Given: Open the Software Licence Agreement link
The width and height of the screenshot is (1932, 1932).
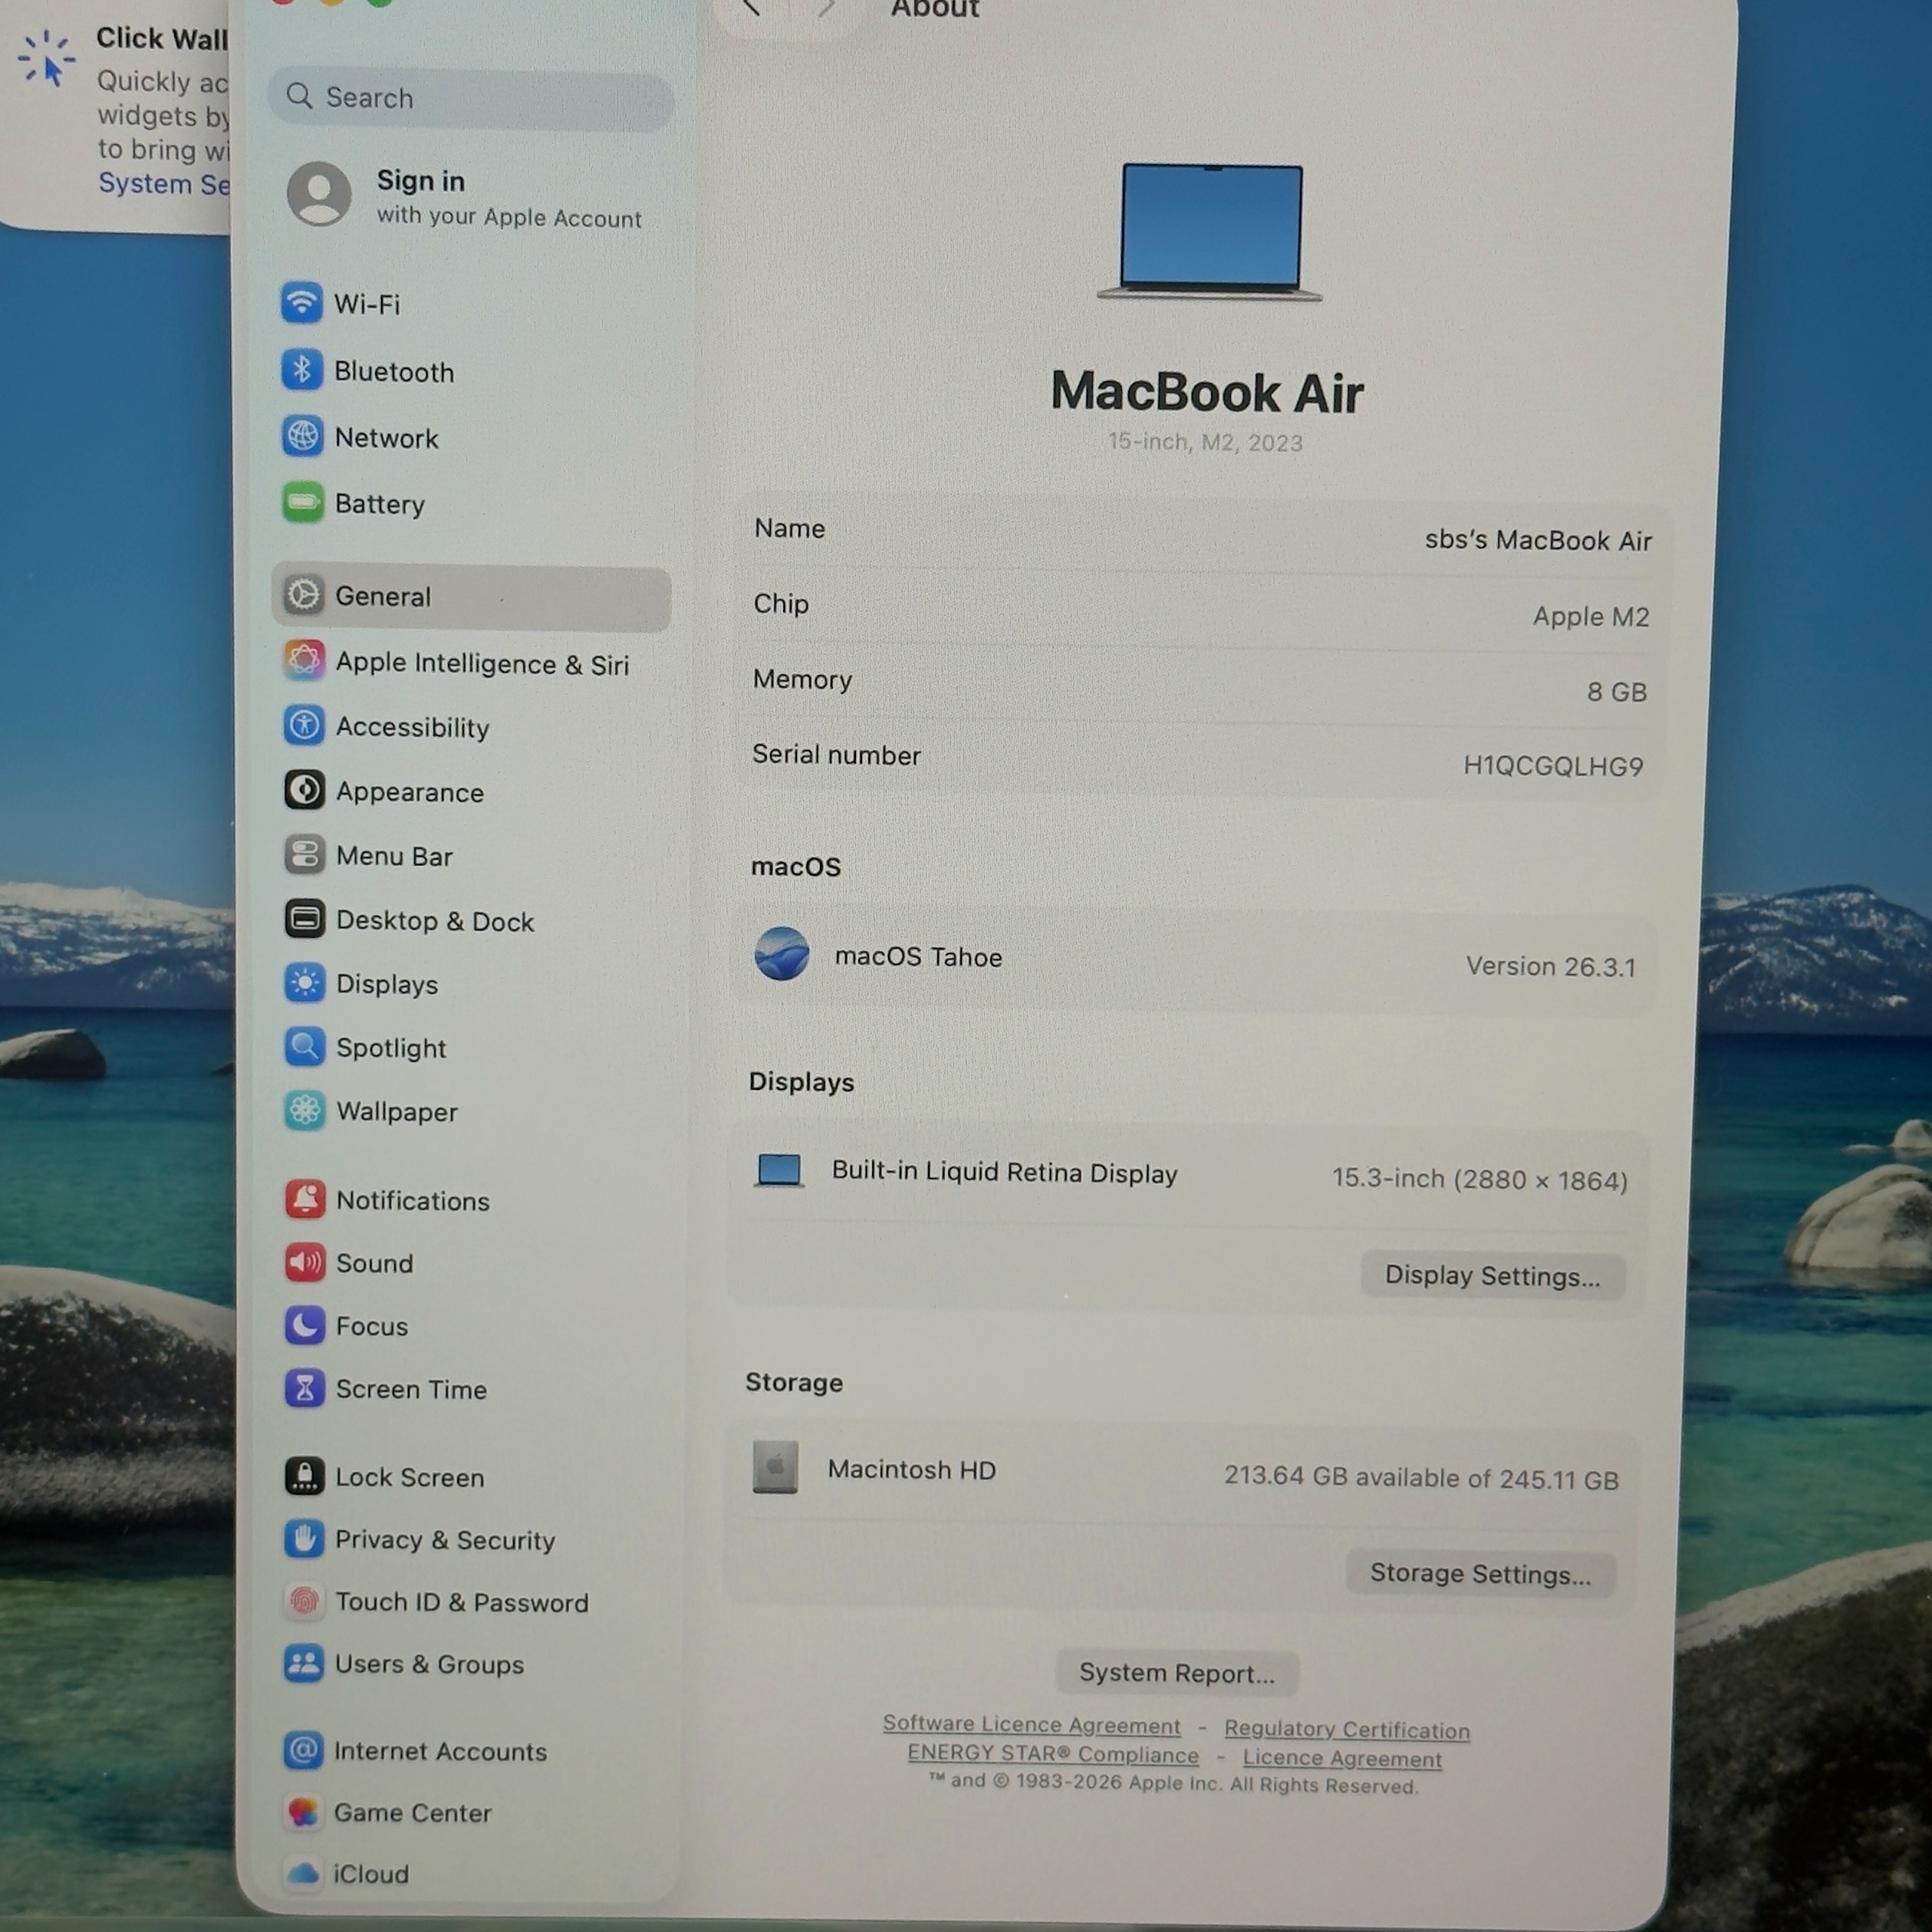Looking at the screenshot, I should pyautogui.click(x=1031, y=1725).
